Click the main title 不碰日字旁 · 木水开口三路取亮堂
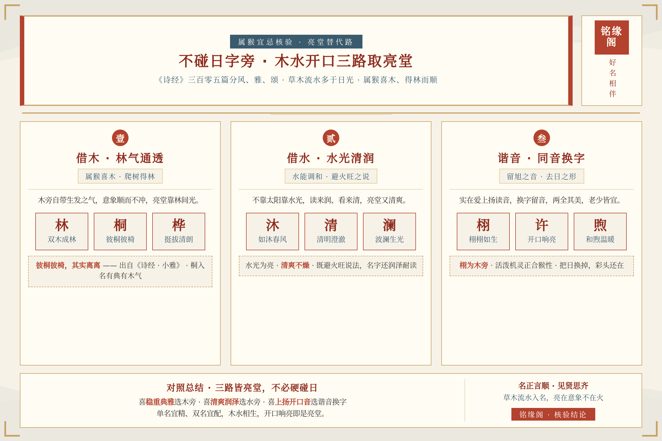Screen dimensions: 662x441 point(296,61)
